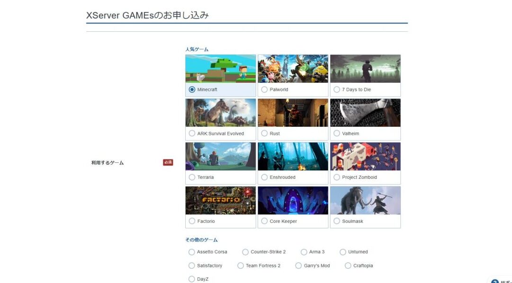Choose the Team Fortress 2 radio option
512x283 pixels.
tap(240, 265)
